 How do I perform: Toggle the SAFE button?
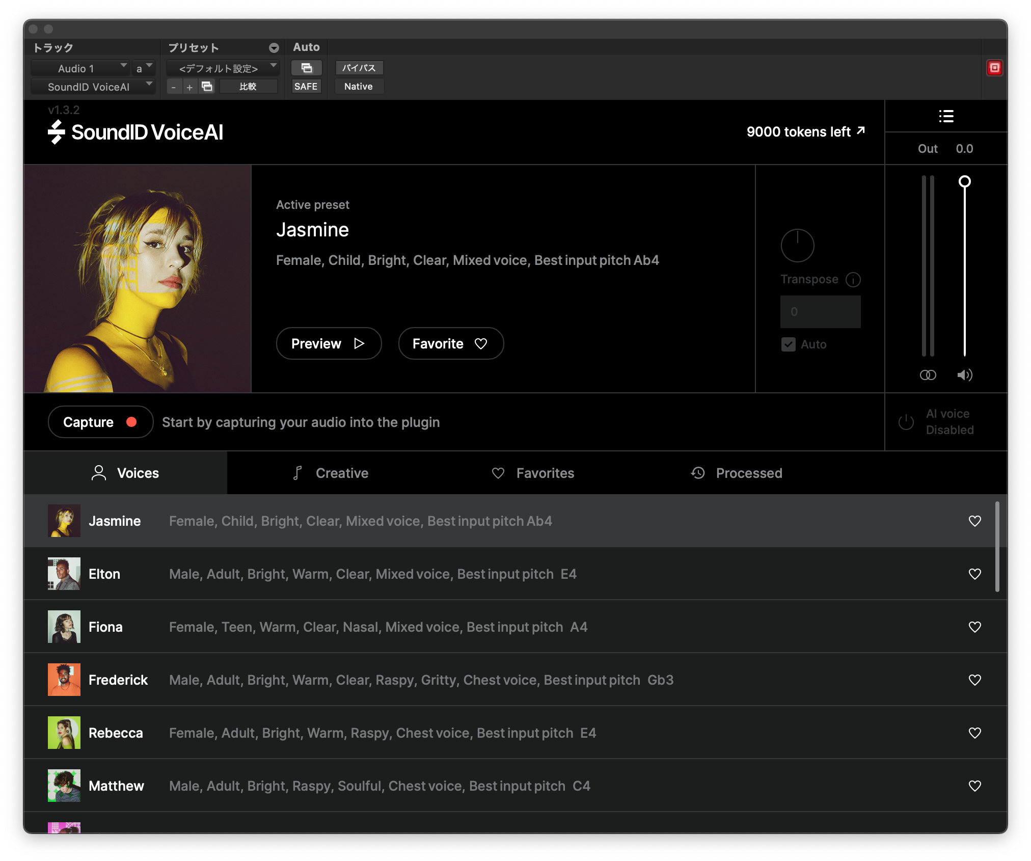point(306,87)
